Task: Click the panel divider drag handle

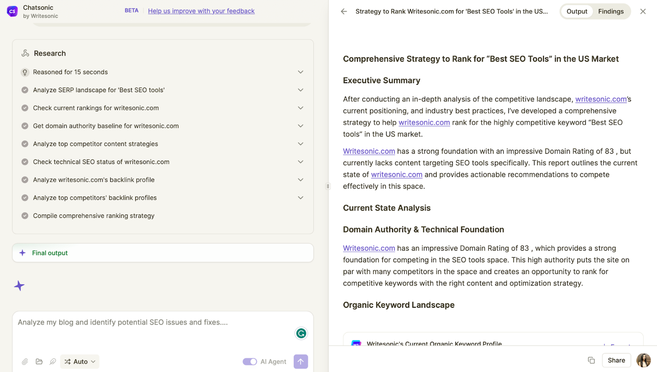Action: point(328,186)
